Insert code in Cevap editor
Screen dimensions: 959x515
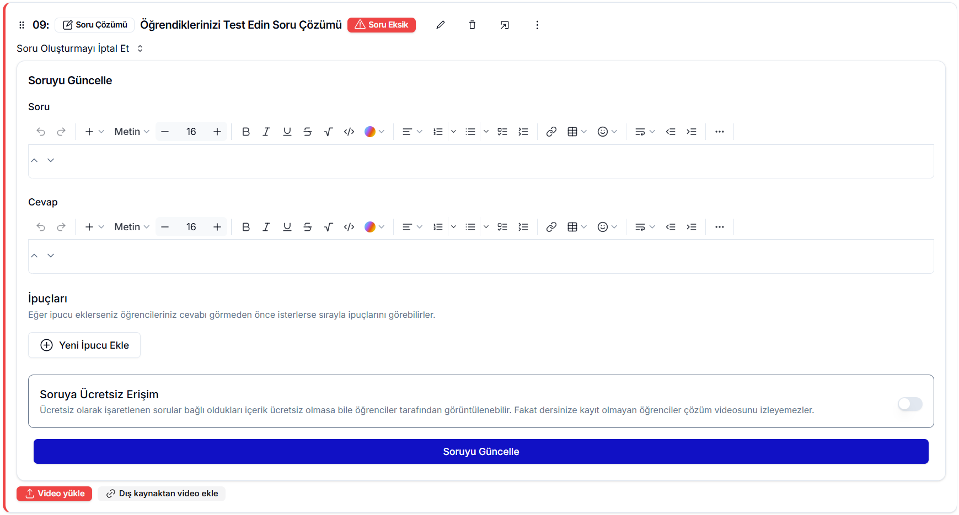click(349, 227)
